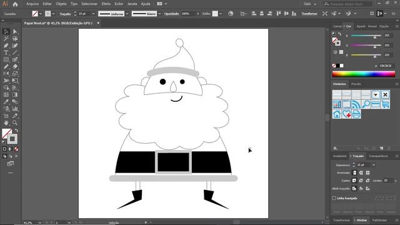Open the Janela menu
The image size is (400, 225).
click(x=132, y=4)
